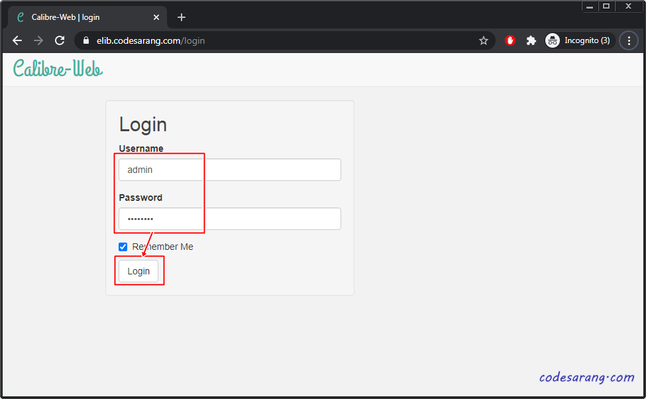Focus the Password field

[x=230, y=219]
